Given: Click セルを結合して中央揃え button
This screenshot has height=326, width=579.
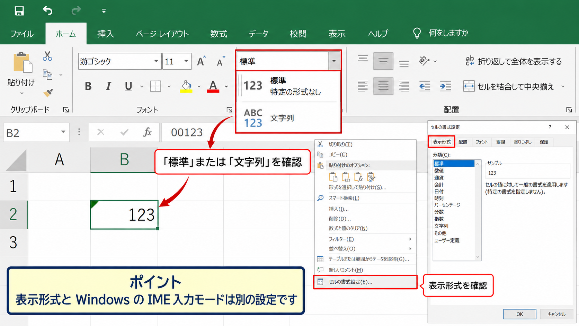Looking at the screenshot, I should 509,86.
